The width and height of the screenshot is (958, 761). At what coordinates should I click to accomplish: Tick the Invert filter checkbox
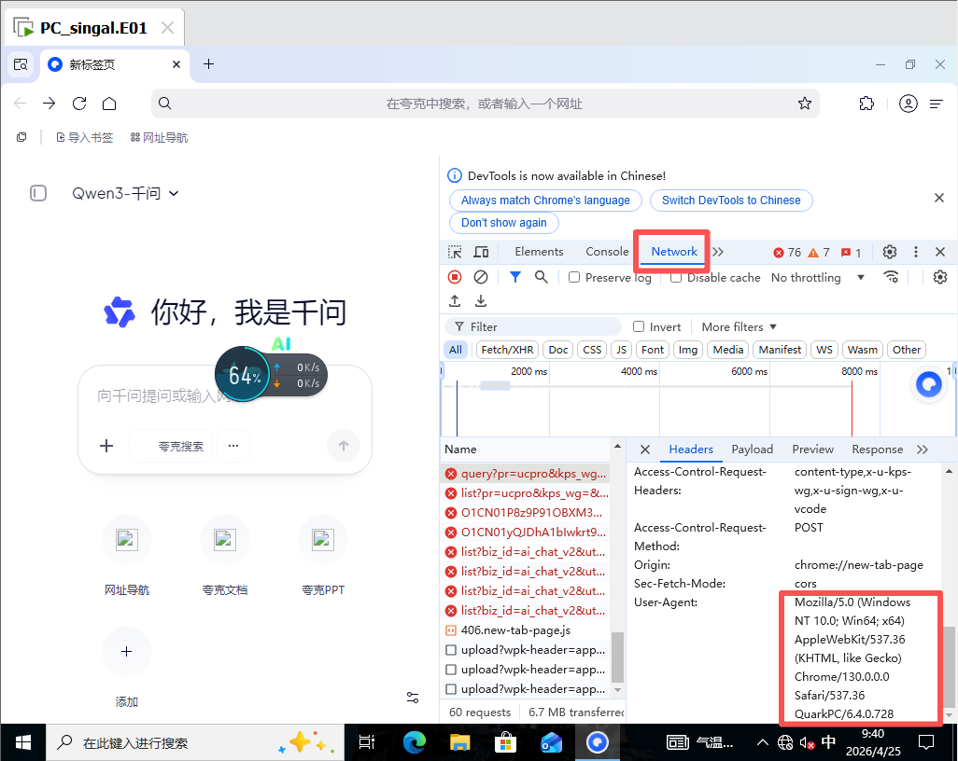pos(639,326)
